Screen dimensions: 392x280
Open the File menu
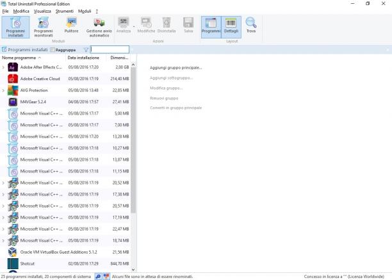pyautogui.click(x=5, y=12)
